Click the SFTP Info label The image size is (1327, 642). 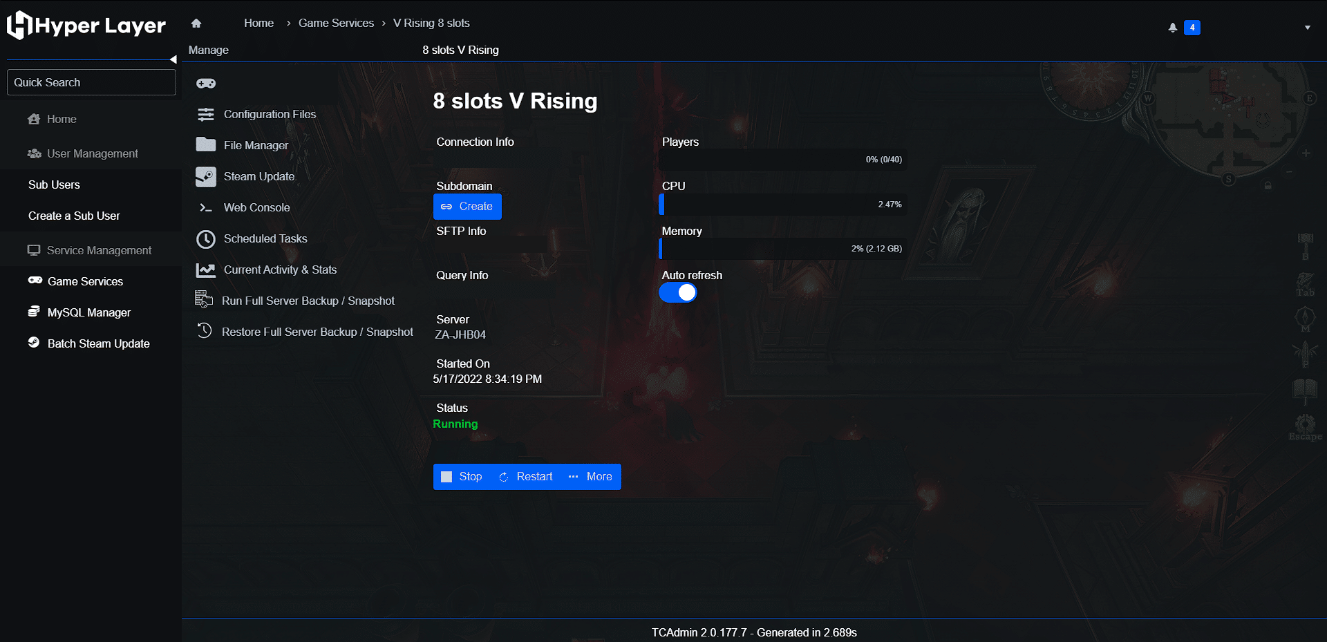(x=461, y=231)
